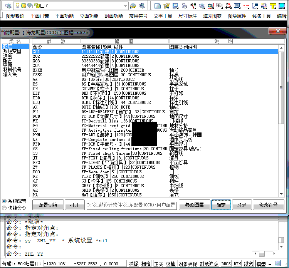Click the blue hatched frame icon
Image resolution: width=289 pixels, height=268 pixels.
point(237,6)
